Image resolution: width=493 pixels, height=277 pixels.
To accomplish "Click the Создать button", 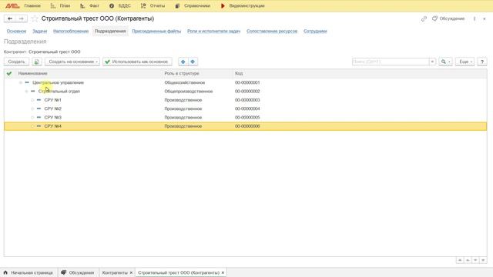I will [x=16, y=62].
